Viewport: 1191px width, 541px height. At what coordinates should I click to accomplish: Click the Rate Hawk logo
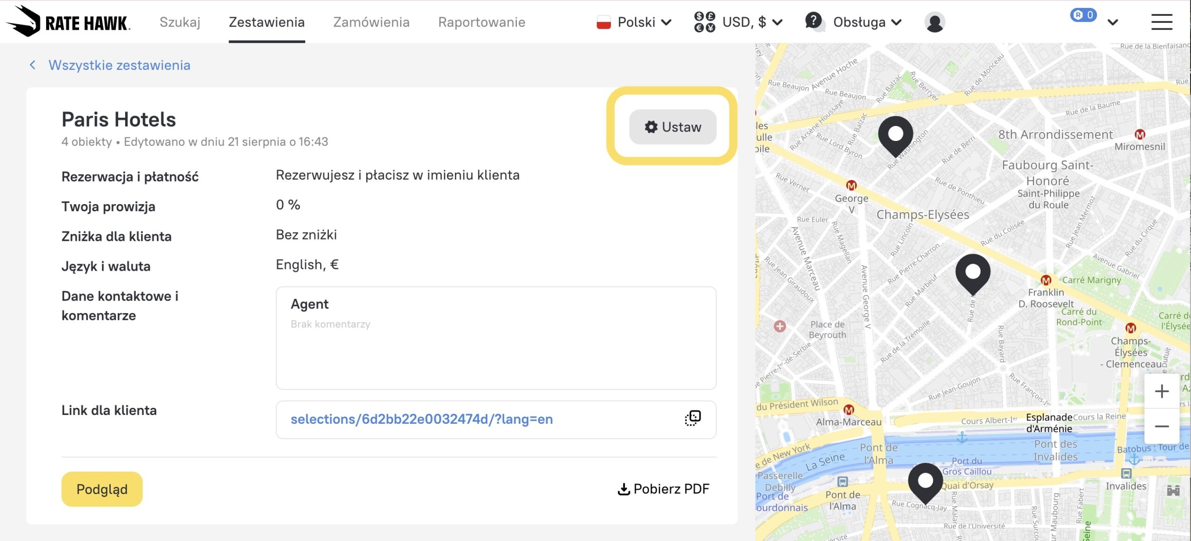click(x=68, y=22)
